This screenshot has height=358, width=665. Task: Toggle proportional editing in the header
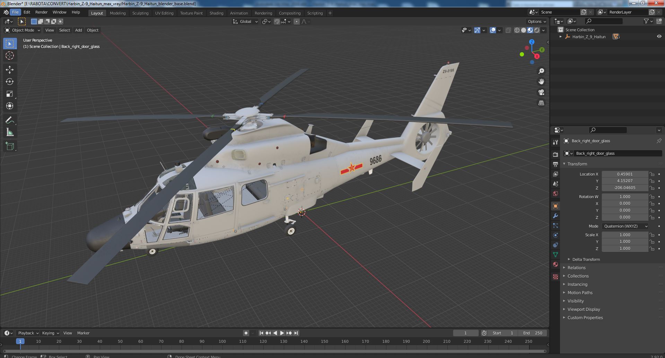(297, 22)
